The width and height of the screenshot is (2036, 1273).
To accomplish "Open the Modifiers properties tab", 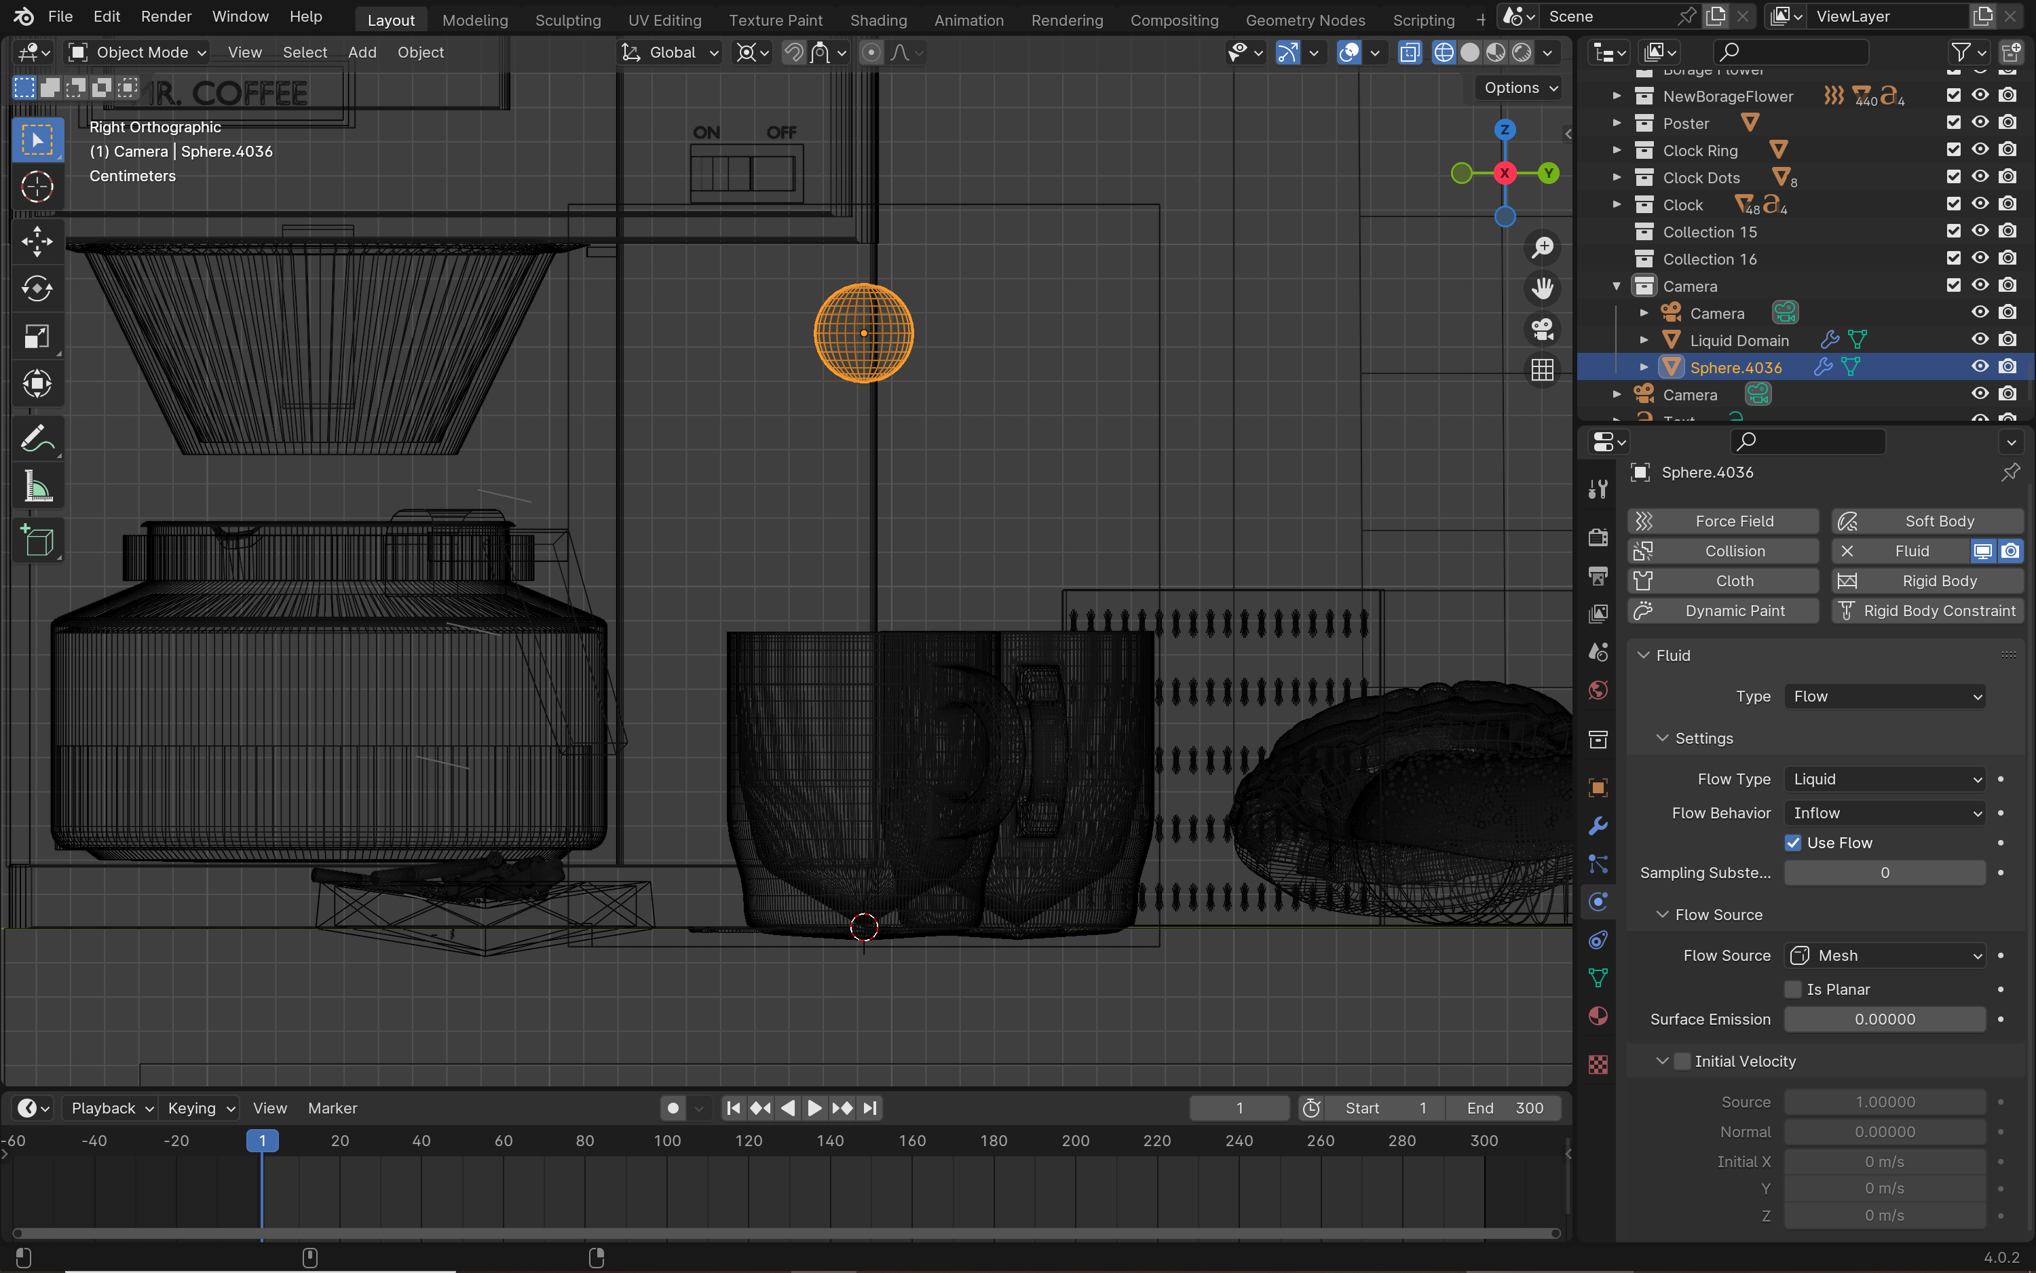I will pos(1598,826).
